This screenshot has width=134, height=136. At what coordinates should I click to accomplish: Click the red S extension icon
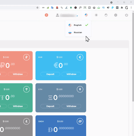[x=57, y=8]
